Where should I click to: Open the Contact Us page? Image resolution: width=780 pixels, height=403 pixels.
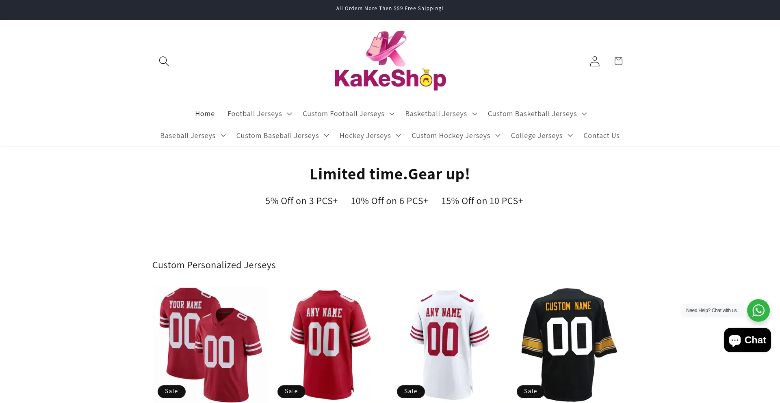click(x=601, y=136)
